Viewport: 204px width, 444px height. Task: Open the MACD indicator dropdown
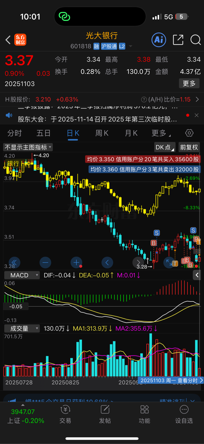[x=22, y=275]
